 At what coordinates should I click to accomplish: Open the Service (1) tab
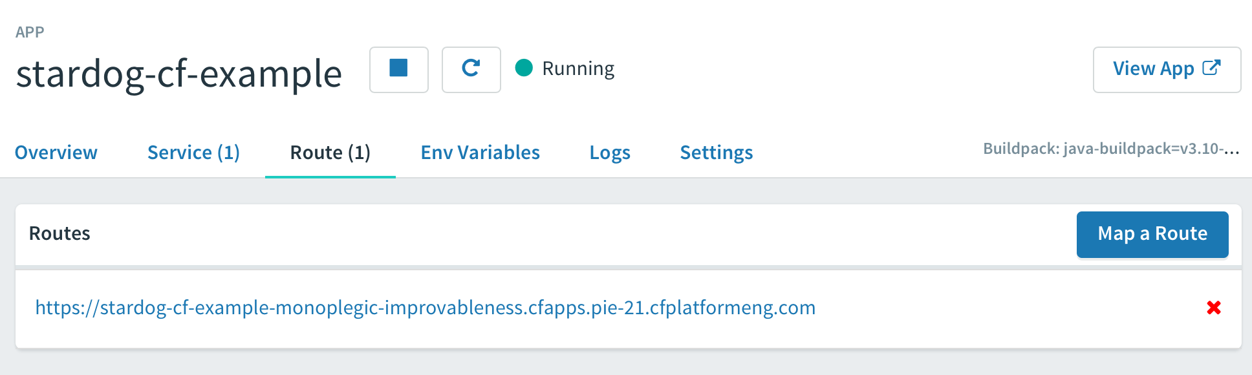(193, 153)
